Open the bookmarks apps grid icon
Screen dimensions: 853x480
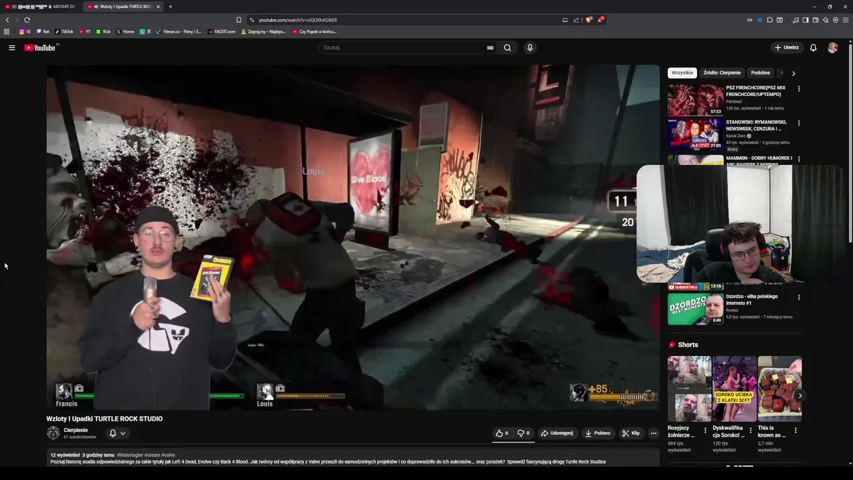(7, 31)
